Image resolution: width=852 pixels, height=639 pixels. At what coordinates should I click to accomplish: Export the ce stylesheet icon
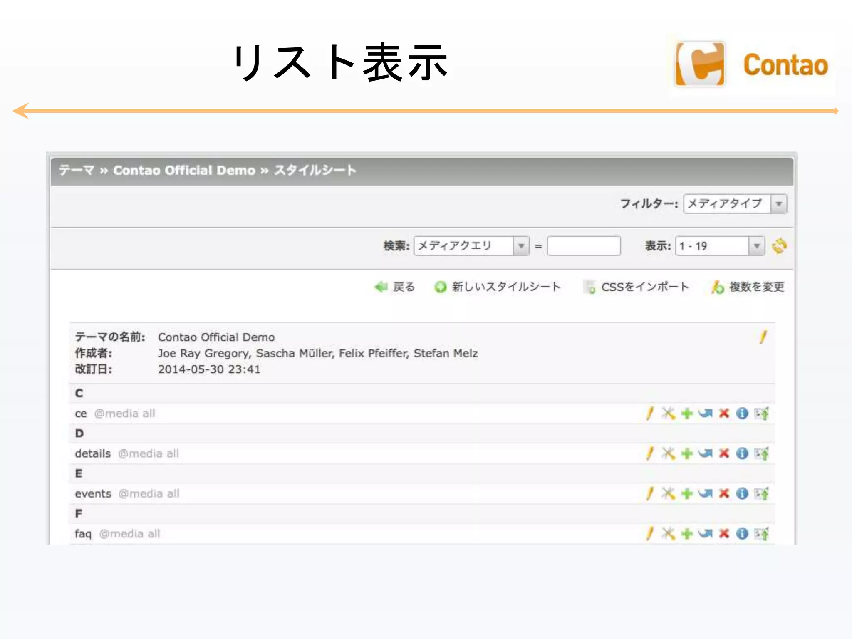pos(762,414)
